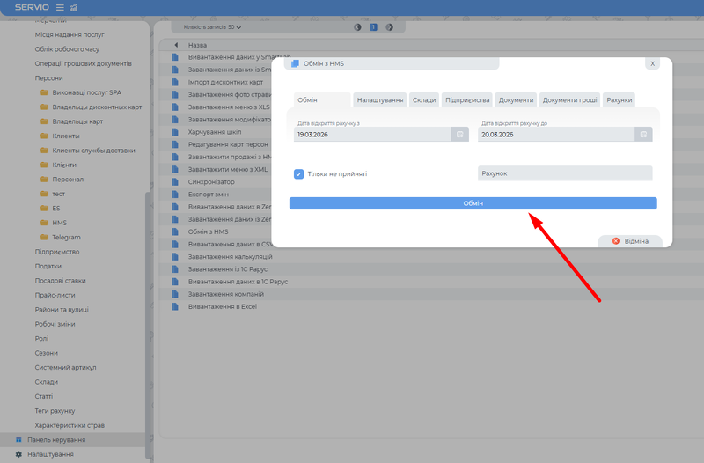Open the Документи гроші tab
This screenshot has width=704, height=463.
tap(569, 100)
